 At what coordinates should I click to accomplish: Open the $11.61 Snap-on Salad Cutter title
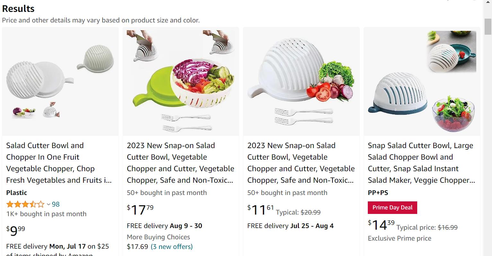[x=301, y=163]
